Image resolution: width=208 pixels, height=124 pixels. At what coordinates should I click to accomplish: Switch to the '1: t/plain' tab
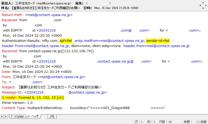click(17, 117)
